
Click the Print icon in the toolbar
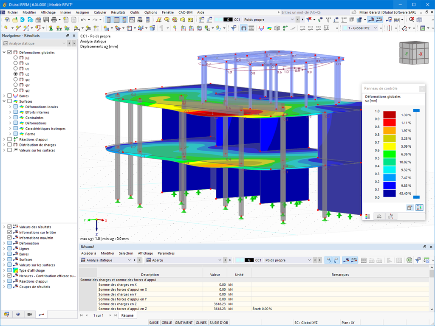click(x=54, y=20)
